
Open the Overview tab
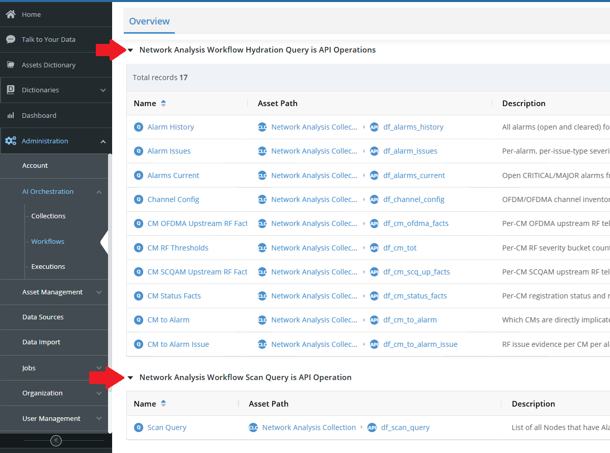point(149,21)
